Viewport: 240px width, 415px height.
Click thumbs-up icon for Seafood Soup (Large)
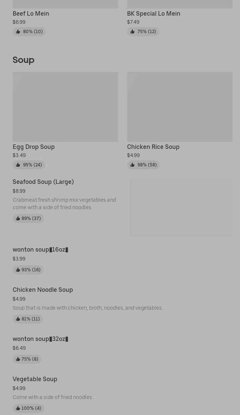(x=18, y=218)
